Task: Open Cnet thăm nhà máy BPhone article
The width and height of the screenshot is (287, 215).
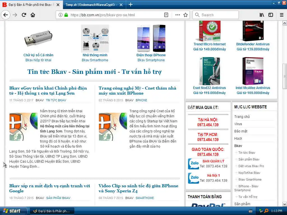Action: click(x=137, y=91)
